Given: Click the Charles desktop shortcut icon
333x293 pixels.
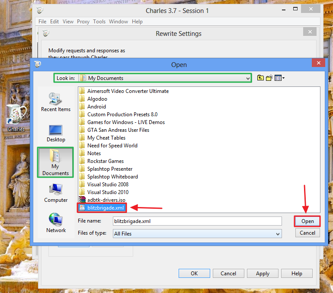Looking at the screenshot, I should [16, 118].
